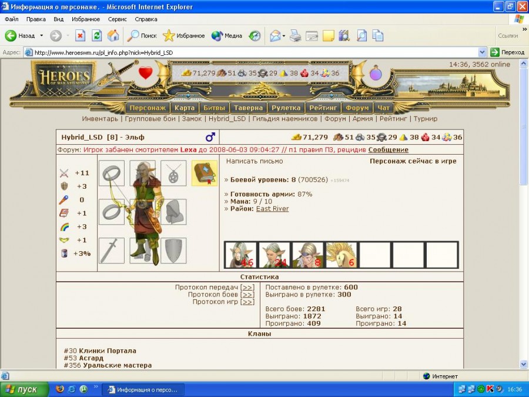Select the spellbook item slot
This screenshot has height=397, width=529.
pos(205,173)
